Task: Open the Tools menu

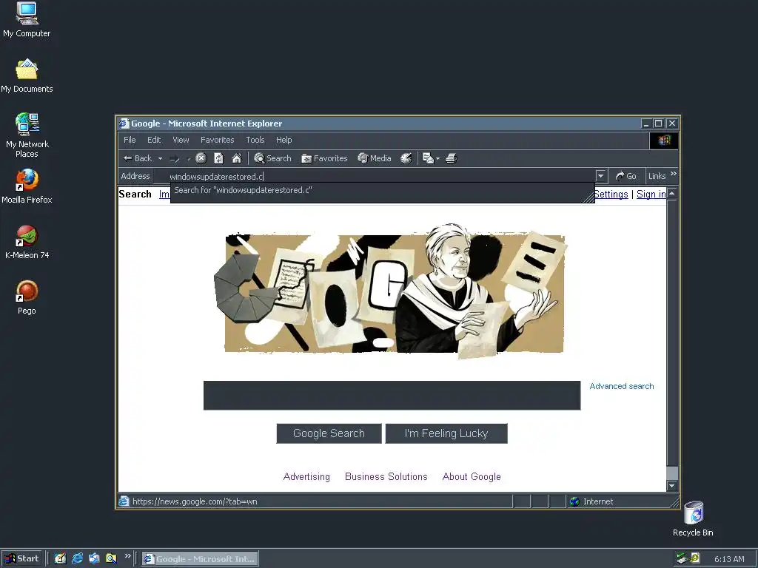Action: 255,140
